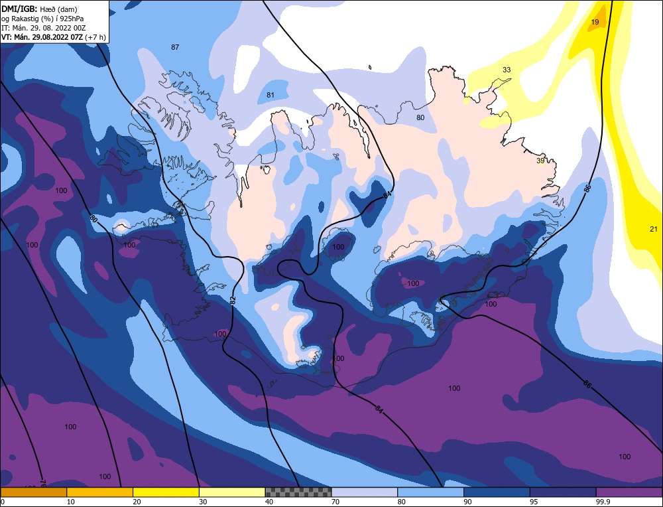This screenshot has height=507, width=663.
Task: Click the '39' value on the east coast
Action: (x=540, y=161)
